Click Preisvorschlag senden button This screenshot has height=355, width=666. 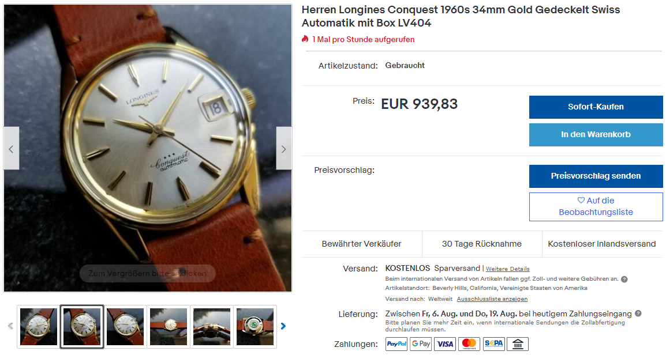(596, 176)
